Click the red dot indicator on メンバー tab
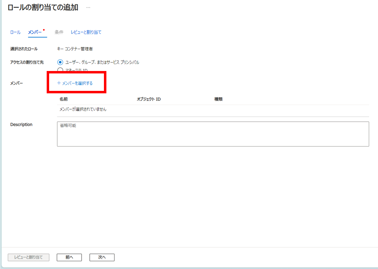Image resolution: width=378 pixels, height=269 pixels. (43, 30)
